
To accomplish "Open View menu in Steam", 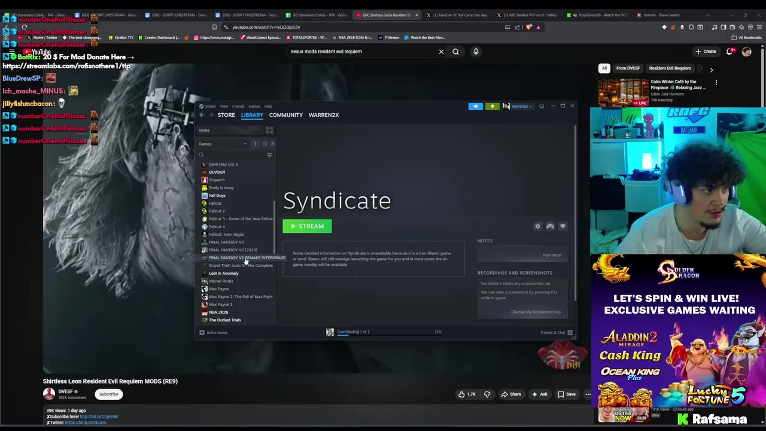I will (224, 107).
